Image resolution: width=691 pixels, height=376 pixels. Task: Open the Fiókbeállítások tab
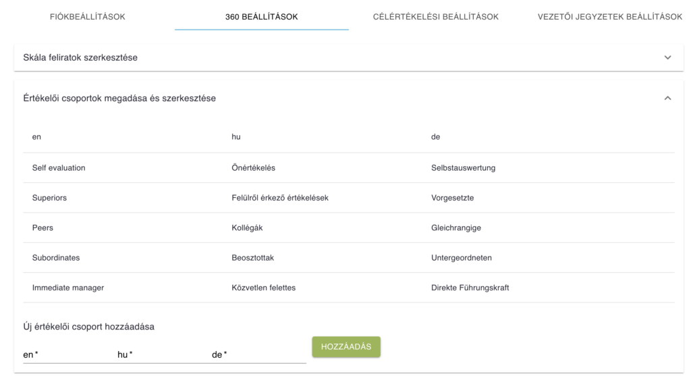click(88, 17)
